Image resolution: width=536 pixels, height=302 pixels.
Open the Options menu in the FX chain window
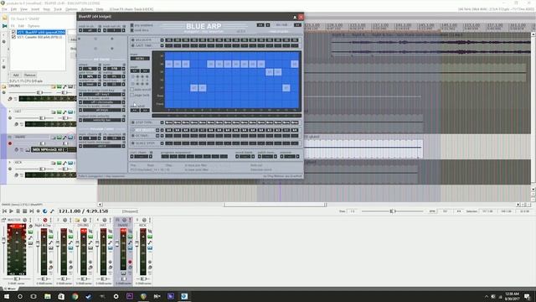[x=33, y=26]
